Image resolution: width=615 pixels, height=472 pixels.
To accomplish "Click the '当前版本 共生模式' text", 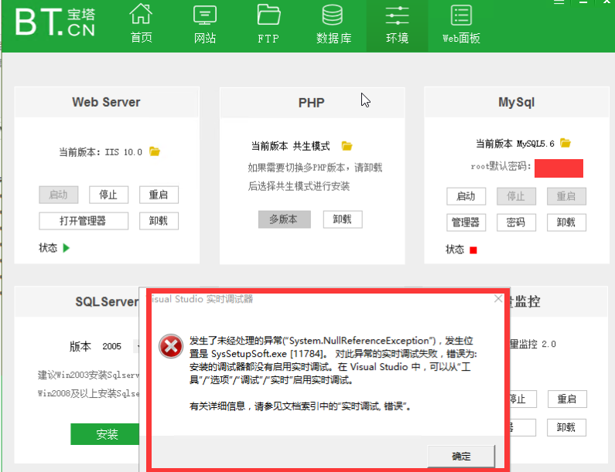I will click(x=290, y=146).
